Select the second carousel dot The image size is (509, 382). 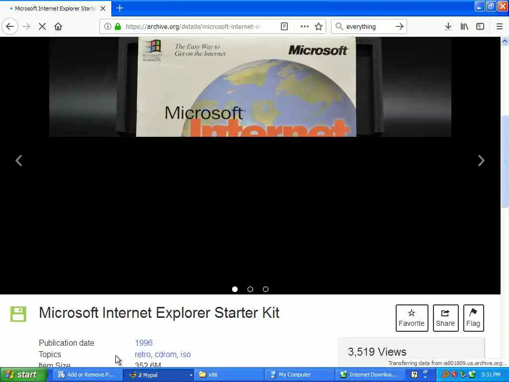point(251,289)
